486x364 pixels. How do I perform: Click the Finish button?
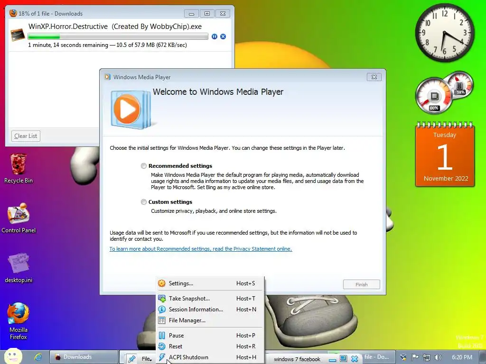(361, 284)
